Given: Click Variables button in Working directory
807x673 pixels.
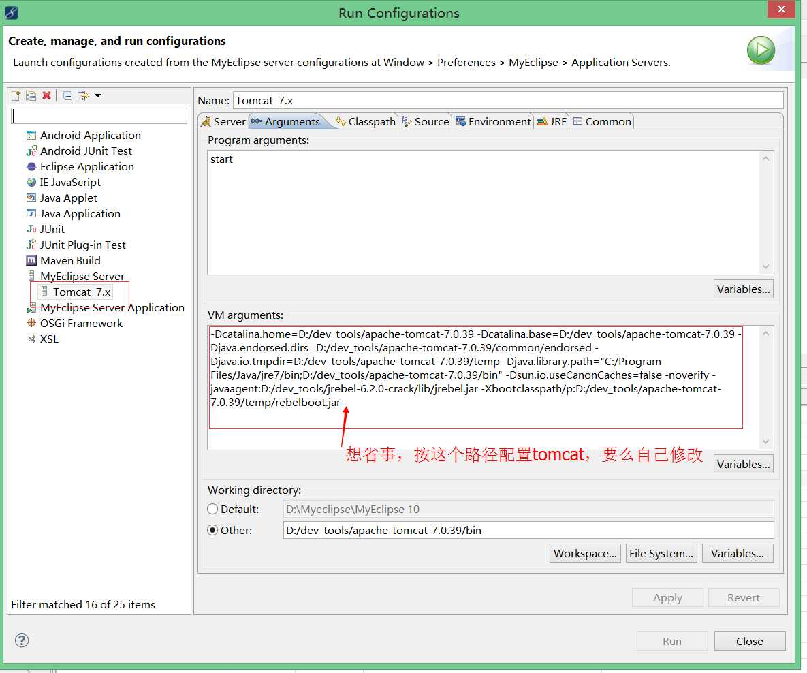Looking at the screenshot, I should [x=738, y=554].
